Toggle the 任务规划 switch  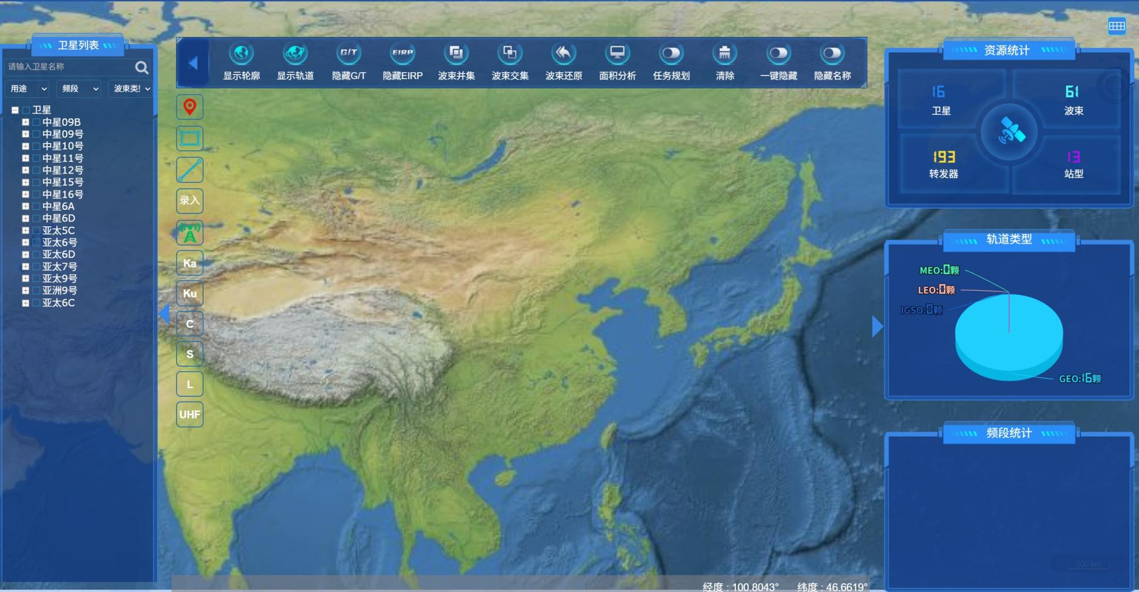click(x=671, y=54)
